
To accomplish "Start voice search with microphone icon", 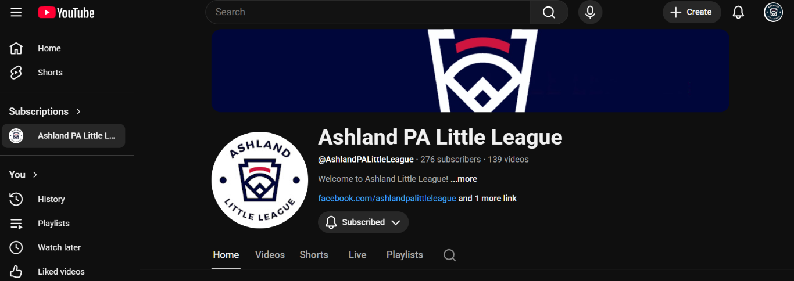I will [x=590, y=12].
